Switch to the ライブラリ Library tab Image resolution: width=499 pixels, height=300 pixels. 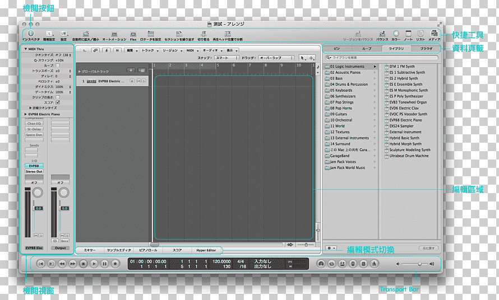[396, 49]
